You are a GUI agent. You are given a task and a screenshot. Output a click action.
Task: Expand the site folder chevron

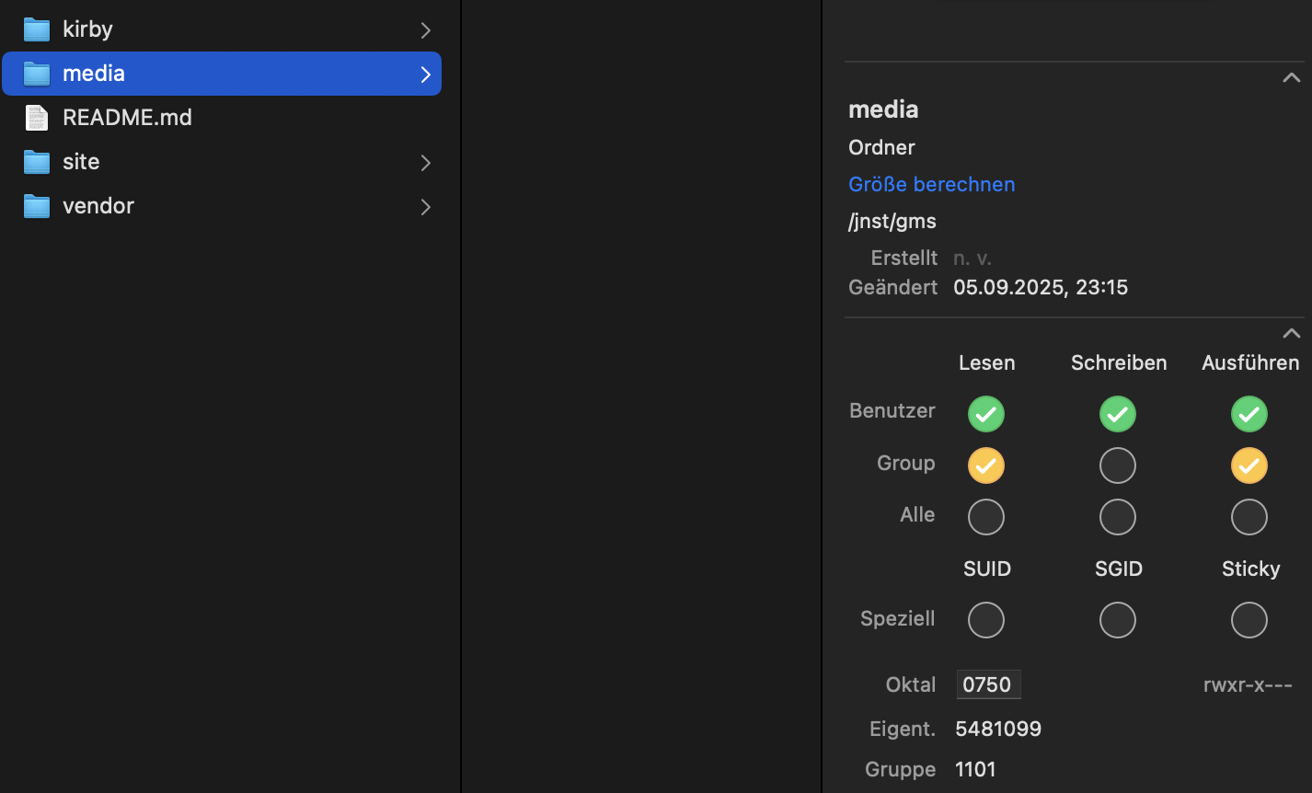pyautogui.click(x=426, y=163)
